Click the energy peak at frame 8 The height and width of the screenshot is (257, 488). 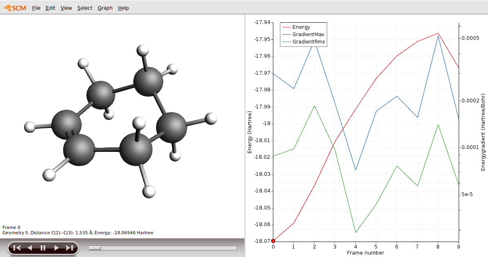coord(438,33)
